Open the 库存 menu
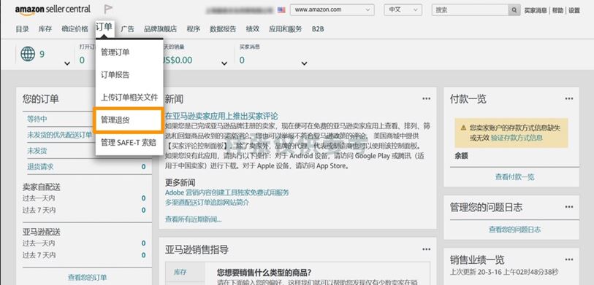Image resolution: width=594 pixels, height=285 pixels. point(45,28)
